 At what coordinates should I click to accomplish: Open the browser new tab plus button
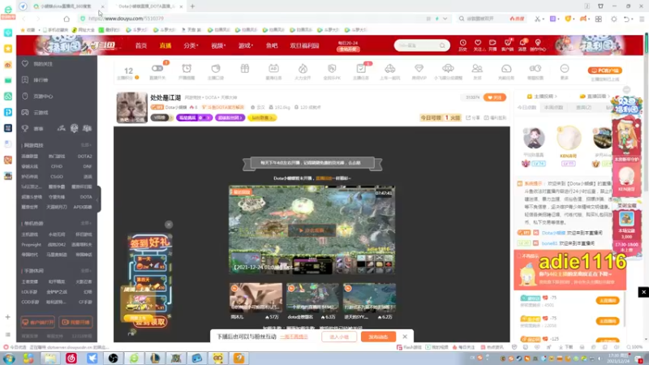tap(192, 6)
